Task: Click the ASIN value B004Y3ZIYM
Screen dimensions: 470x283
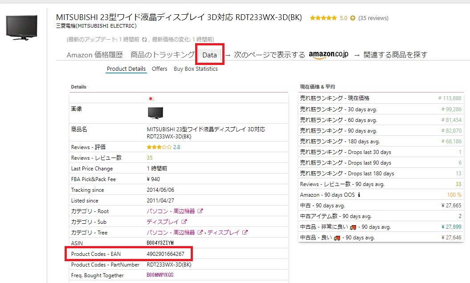Action: pyautogui.click(x=160, y=243)
